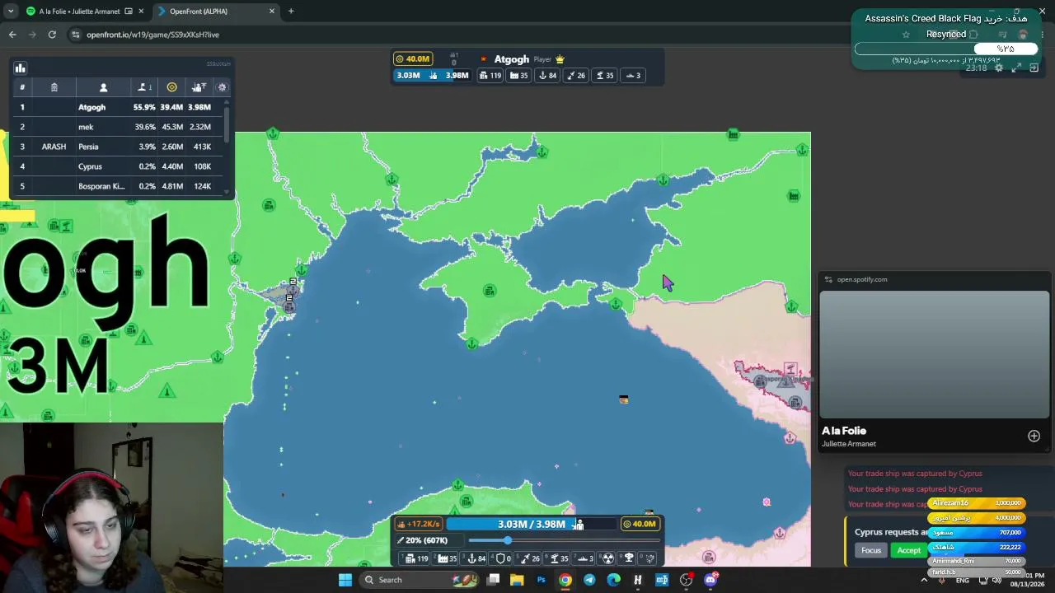This screenshot has height=593, width=1055.
Task: Click the ENG language indicator in tray
Action: [962, 581]
